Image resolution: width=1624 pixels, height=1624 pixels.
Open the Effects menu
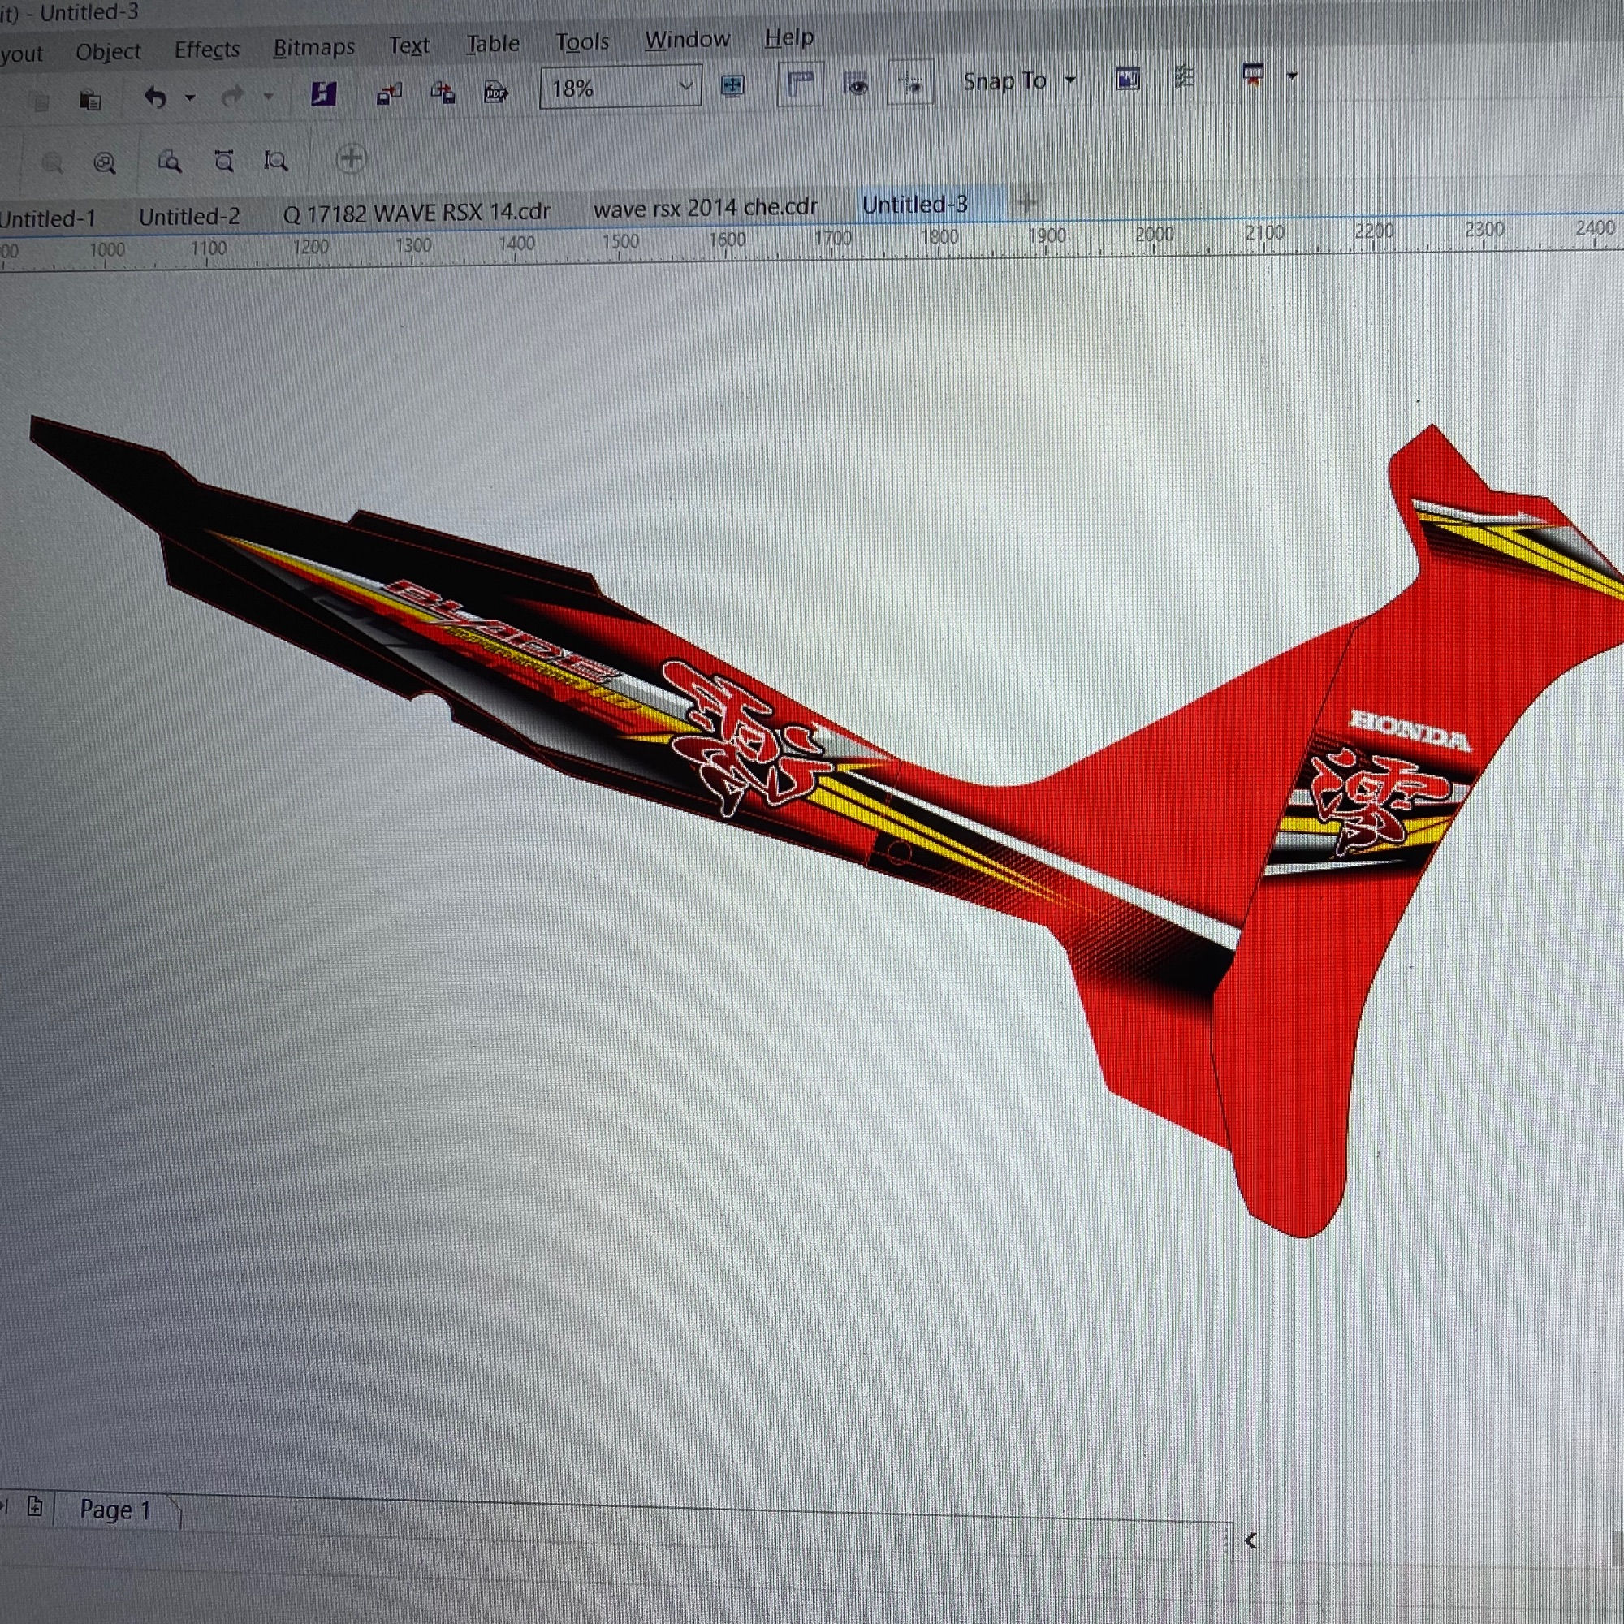[x=207, y=50]
